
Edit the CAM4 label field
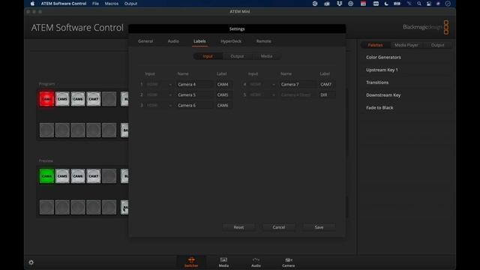point(223,84)
